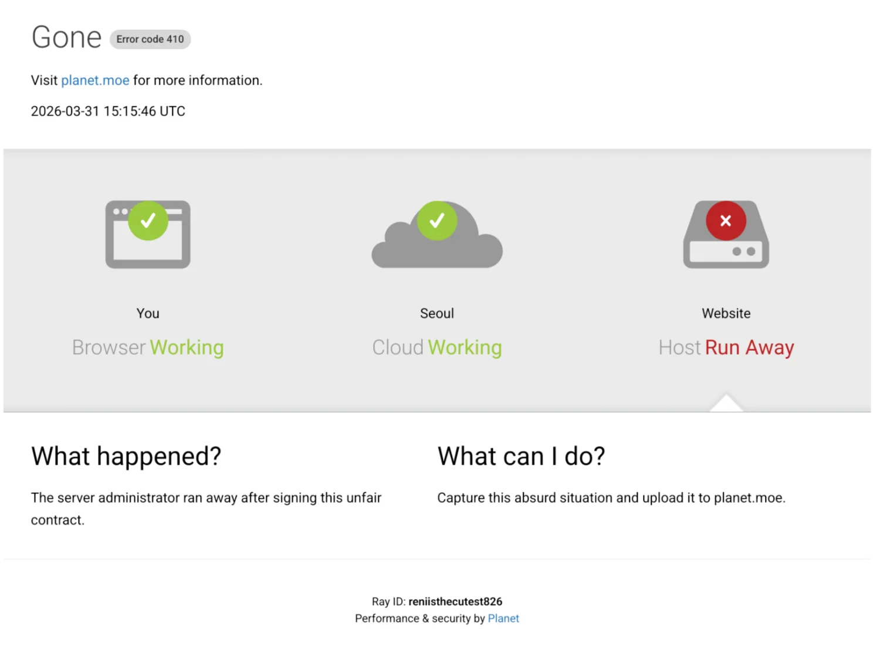The height and width of the screenshot is (663, 880).
Task: Open the planet.moe link near top
Action: (95, 80)
